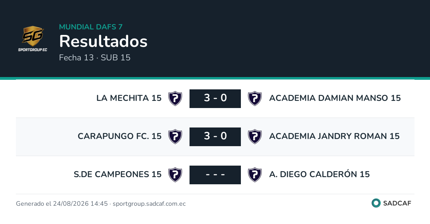The image size is (430, 224).
Task: Click the SADCAF ring logo icon
Action: tap(376, 203)
